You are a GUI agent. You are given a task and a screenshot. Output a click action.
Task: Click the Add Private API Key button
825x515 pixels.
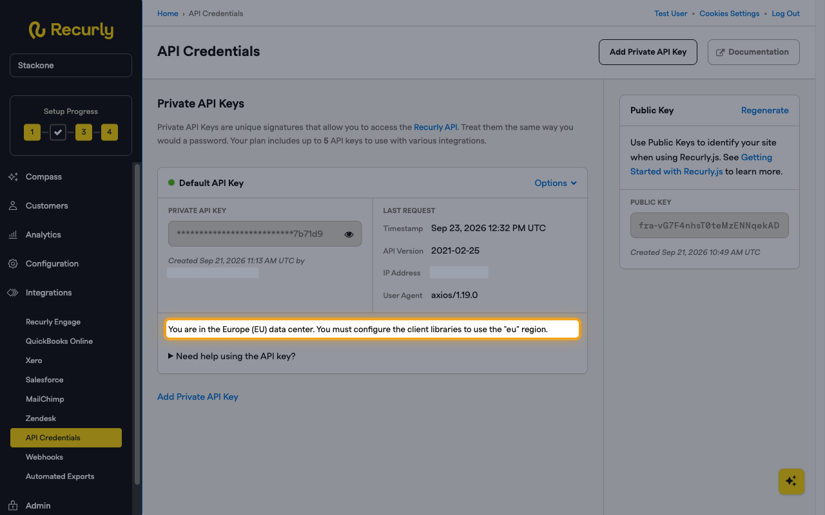pos(648,52)
